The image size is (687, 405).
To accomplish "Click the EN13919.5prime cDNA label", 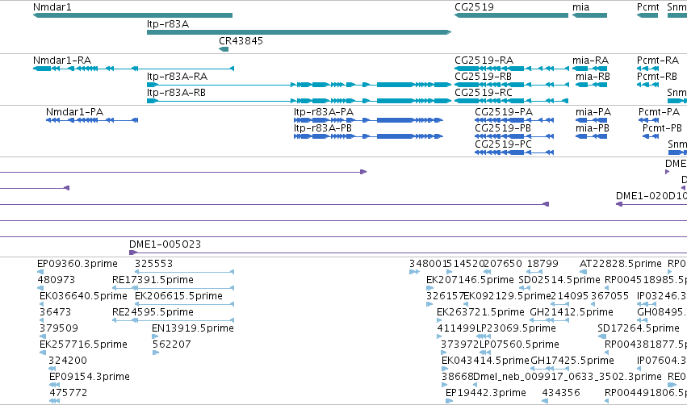I will [x=193, y=328].
